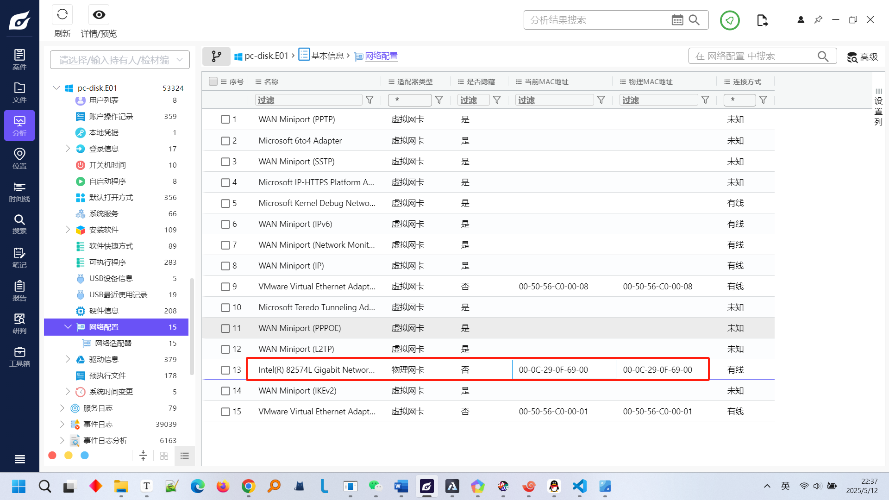889x500 pixels.
Task: Click the collapse-all icon in bottom toolbar
Action: (x=143, y=456)
